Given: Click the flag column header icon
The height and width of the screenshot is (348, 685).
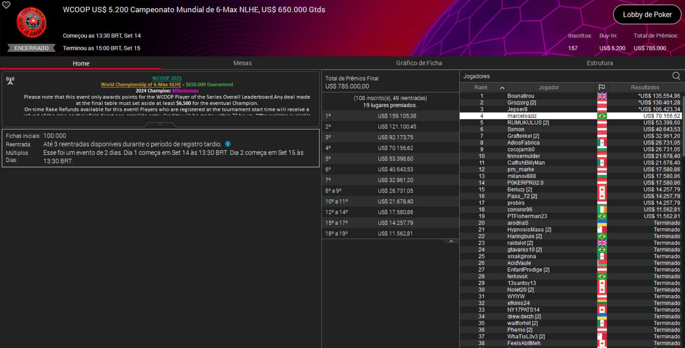Looking at the screenshot, I should (602, 87).
